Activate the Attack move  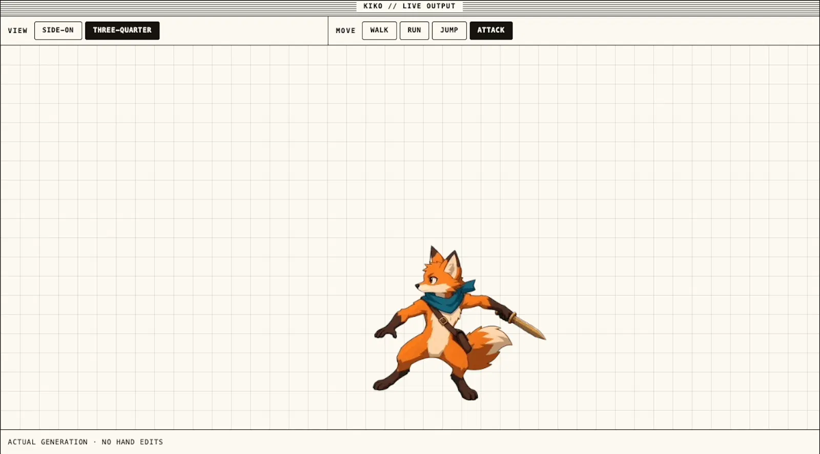(491, 30)
